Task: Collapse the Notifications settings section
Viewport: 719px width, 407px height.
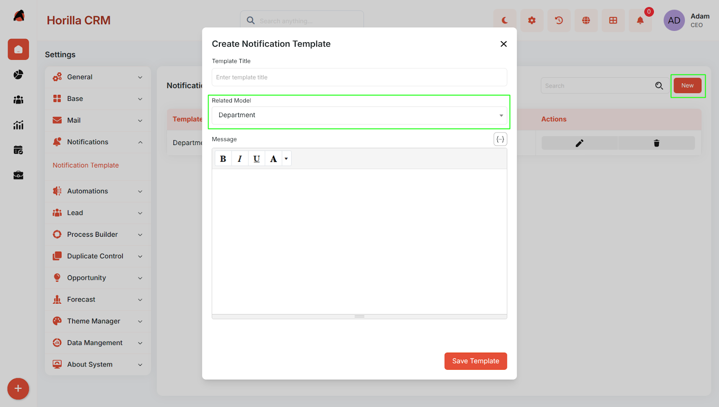Action: point(98,142)
